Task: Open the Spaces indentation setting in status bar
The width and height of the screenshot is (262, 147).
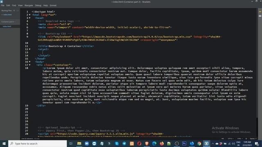Action: point(253,139)
